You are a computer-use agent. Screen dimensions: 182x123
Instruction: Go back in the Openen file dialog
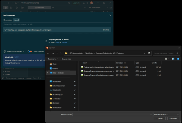[48, 53]
